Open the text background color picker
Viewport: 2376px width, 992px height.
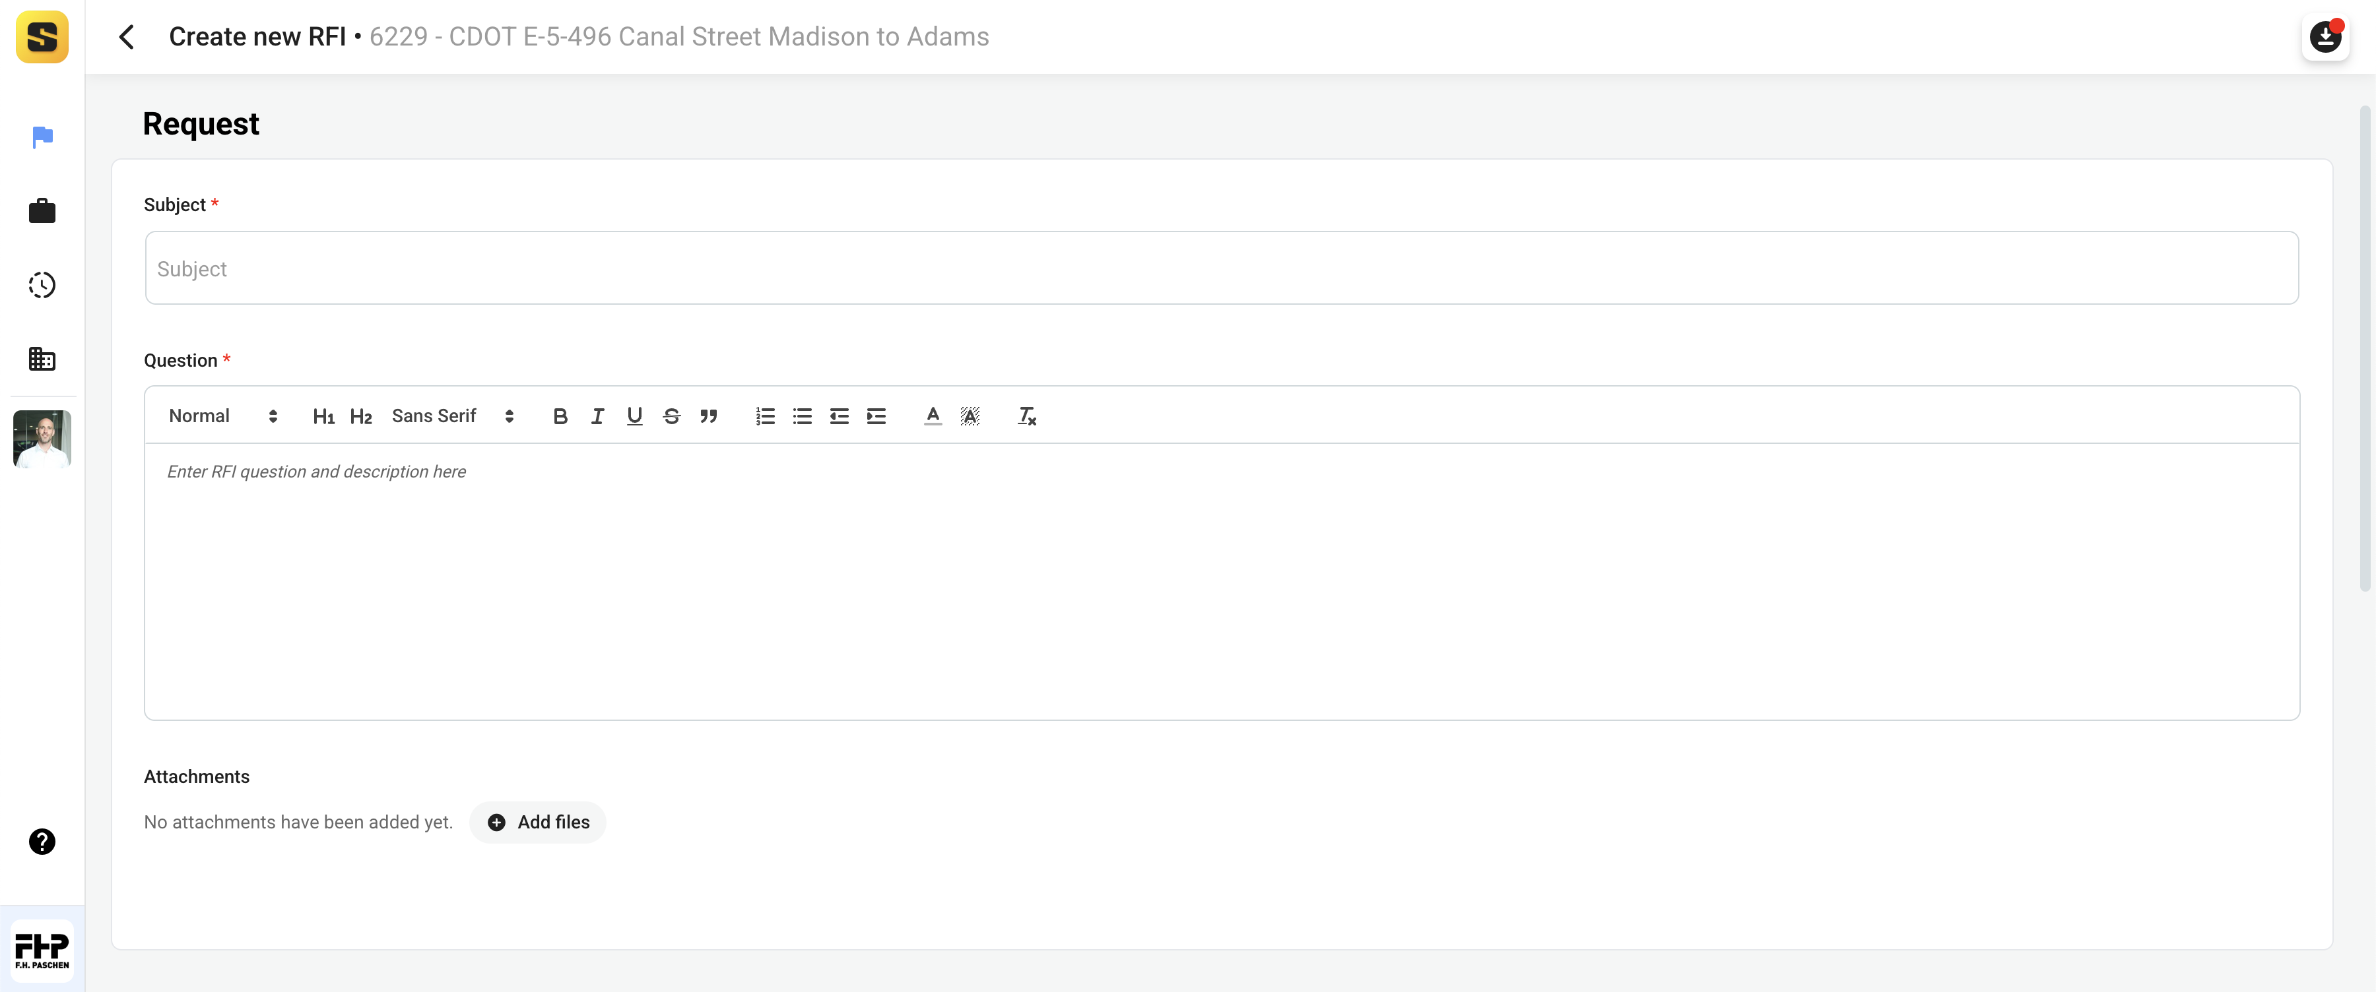click(x=970, y=416)
